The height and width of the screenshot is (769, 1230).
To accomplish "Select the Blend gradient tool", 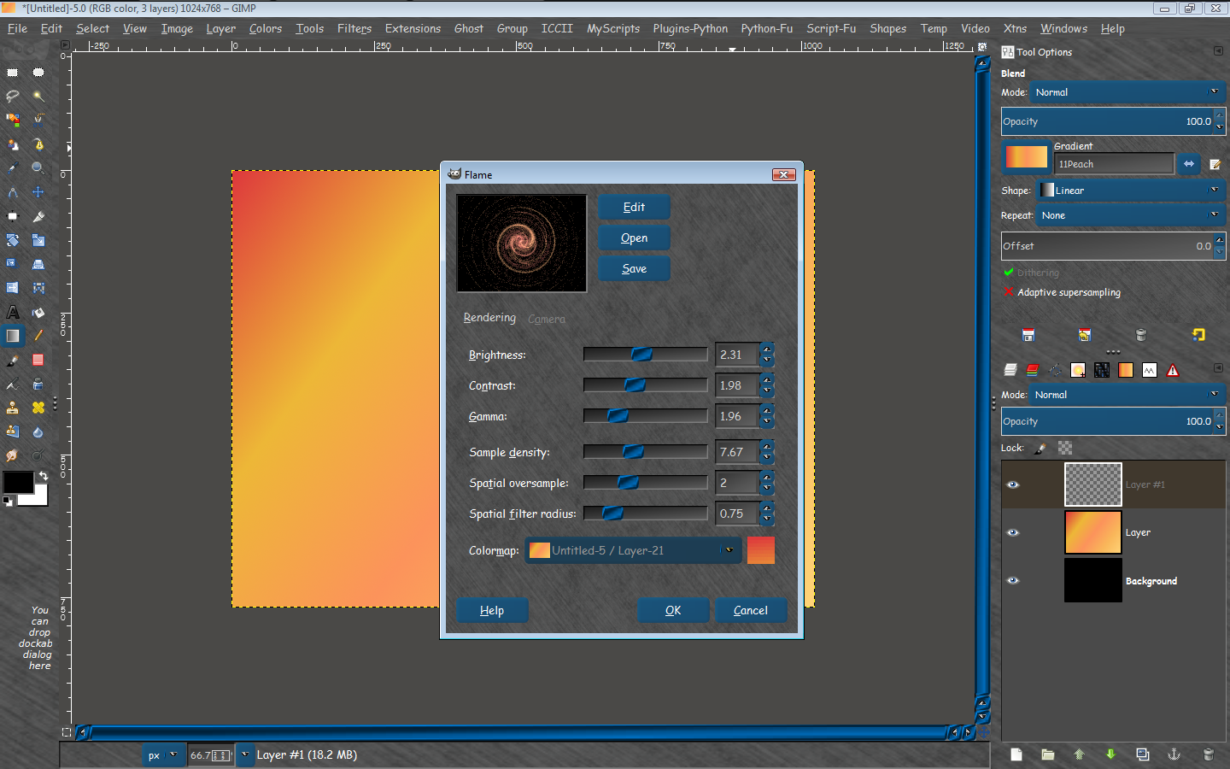I will click(x=13, y=336).
